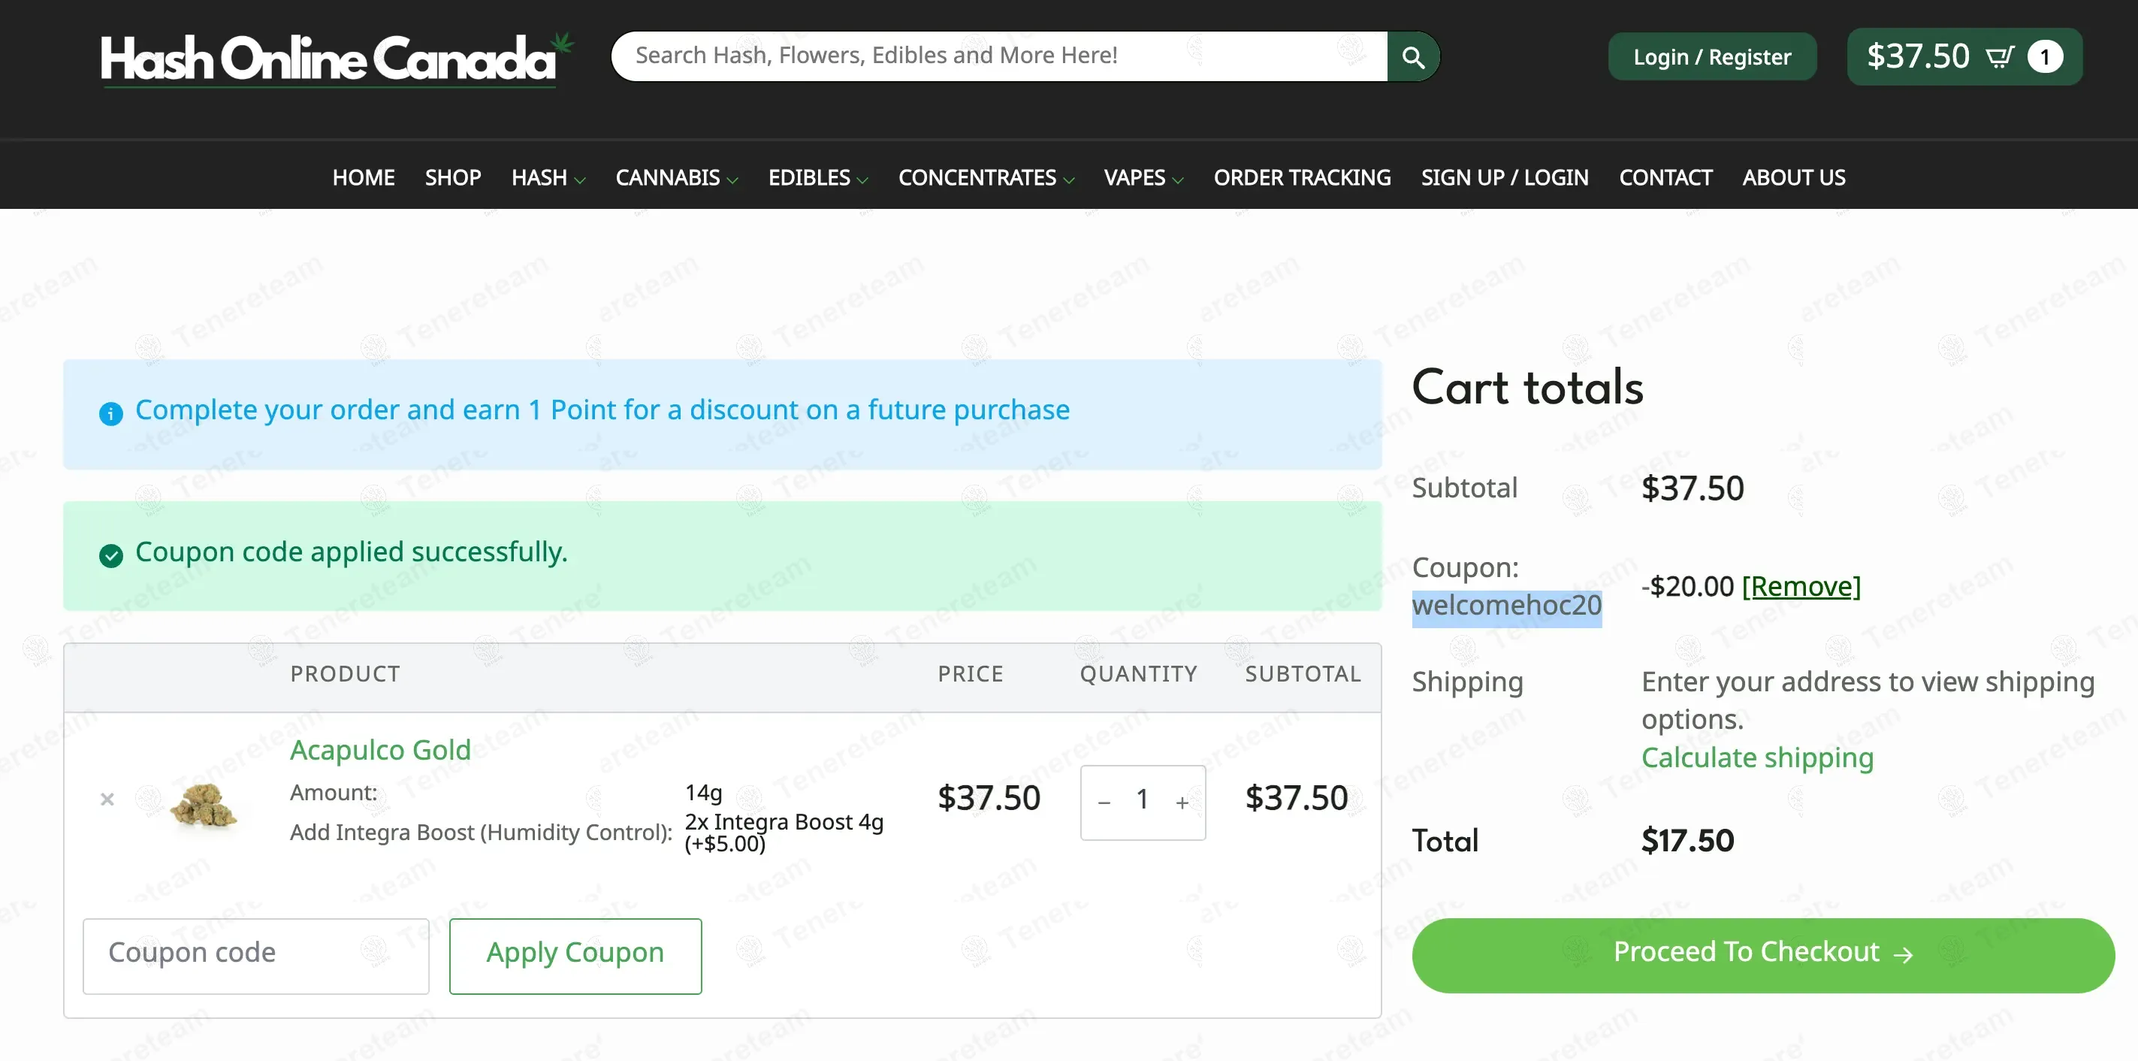Screen dimensions: 2138x1061
Task: Open SIGN UP / LOGIN nav item
Action: click(x=1505, y=177)
